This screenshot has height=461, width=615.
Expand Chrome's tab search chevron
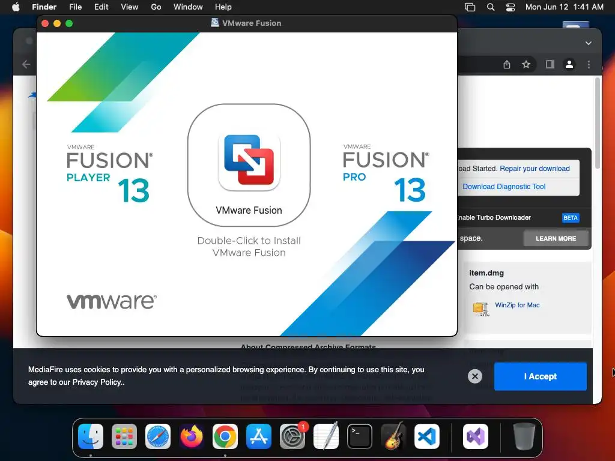(589, 43)
